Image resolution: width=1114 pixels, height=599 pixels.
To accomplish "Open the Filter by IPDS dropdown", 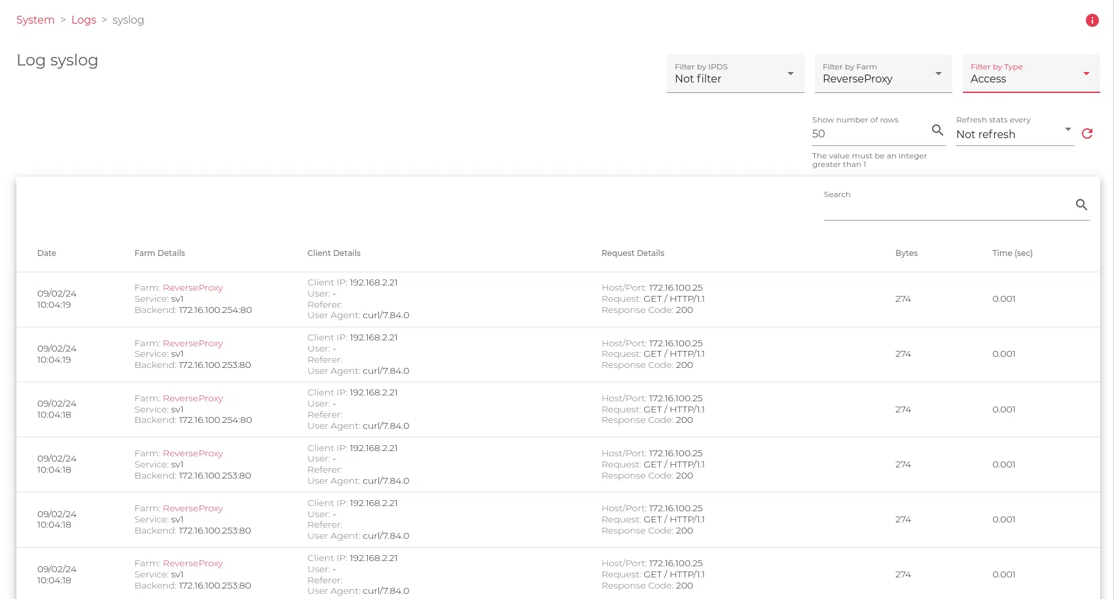I will point(735,73).
